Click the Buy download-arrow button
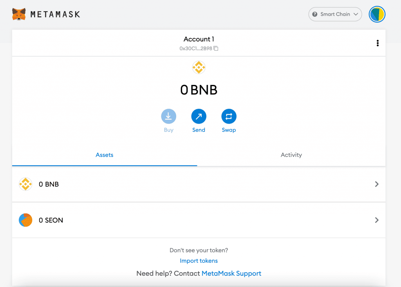401x287 pixels. pos(168,116)
